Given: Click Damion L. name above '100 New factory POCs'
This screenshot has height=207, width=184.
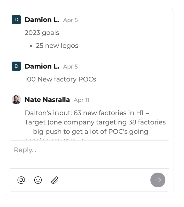Looking at the screenshot, I should (x=42, y=66).
